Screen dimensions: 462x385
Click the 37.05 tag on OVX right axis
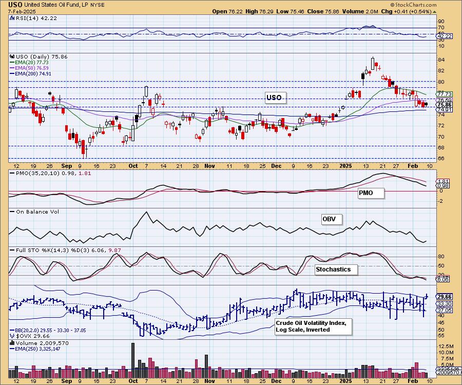point(445,310)
